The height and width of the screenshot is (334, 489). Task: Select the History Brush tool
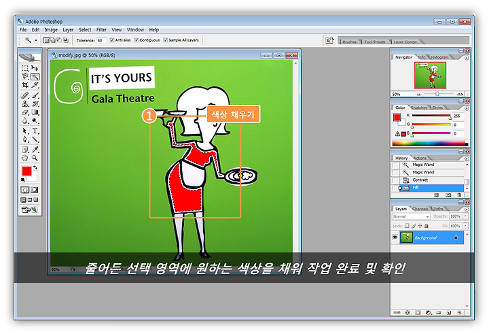click(35, 103)
